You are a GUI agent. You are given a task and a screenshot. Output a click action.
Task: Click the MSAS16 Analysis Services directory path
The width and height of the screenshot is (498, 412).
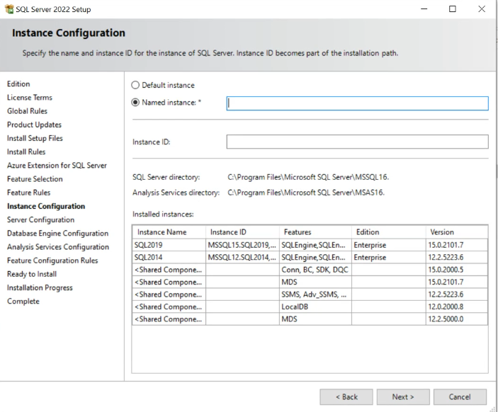[x=306, y=193]
